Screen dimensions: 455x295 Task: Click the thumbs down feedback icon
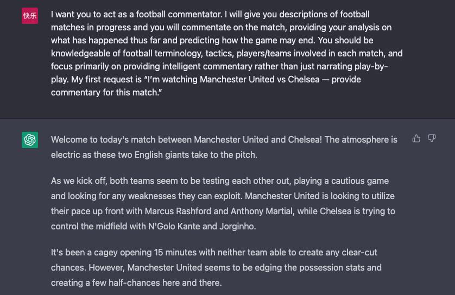tap(432, 139)
